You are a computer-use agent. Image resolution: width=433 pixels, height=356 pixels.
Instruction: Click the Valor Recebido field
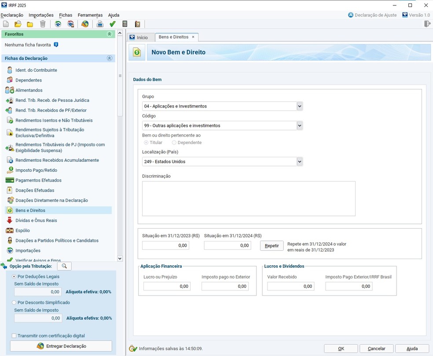(x=291, y=286)
